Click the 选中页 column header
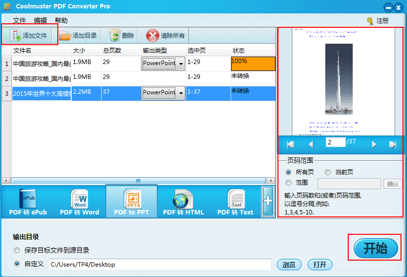Viewport: 407px width, 277px height. pyautogui.click(x=208, y=51)
